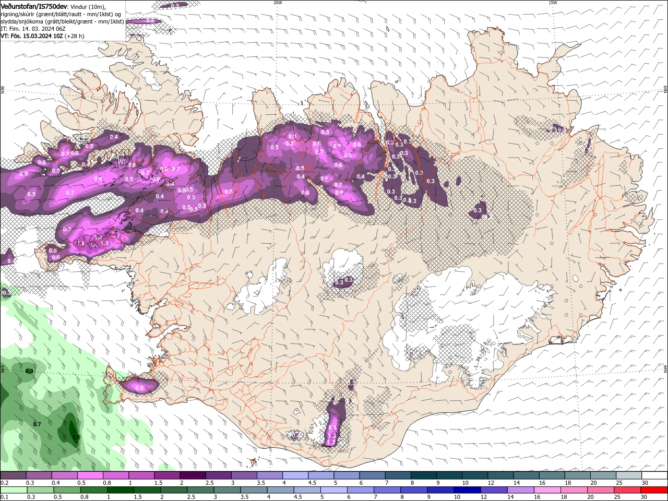Pick the bright red lower swatch starting at 30
This screenshot has height=501, width=668.
[654, 490]
